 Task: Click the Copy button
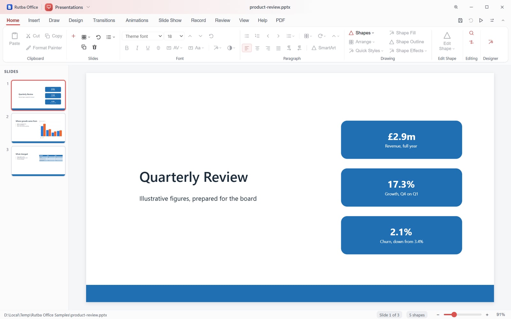pos(54,36)
